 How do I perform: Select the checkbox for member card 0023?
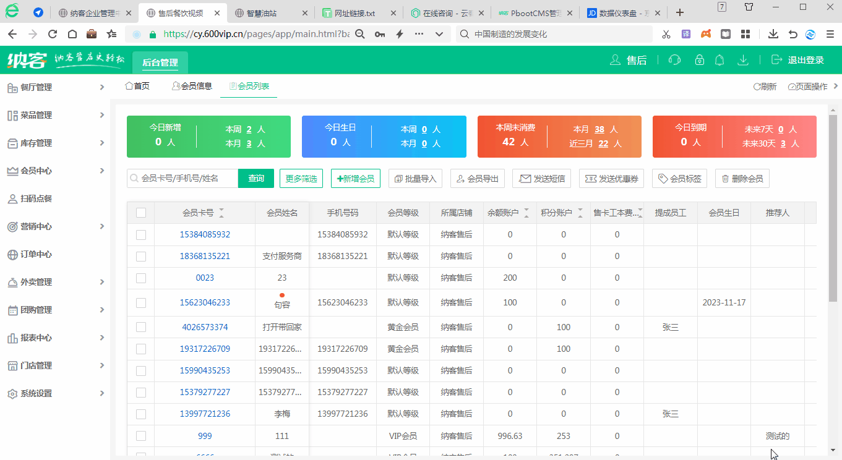pos(140,278)
